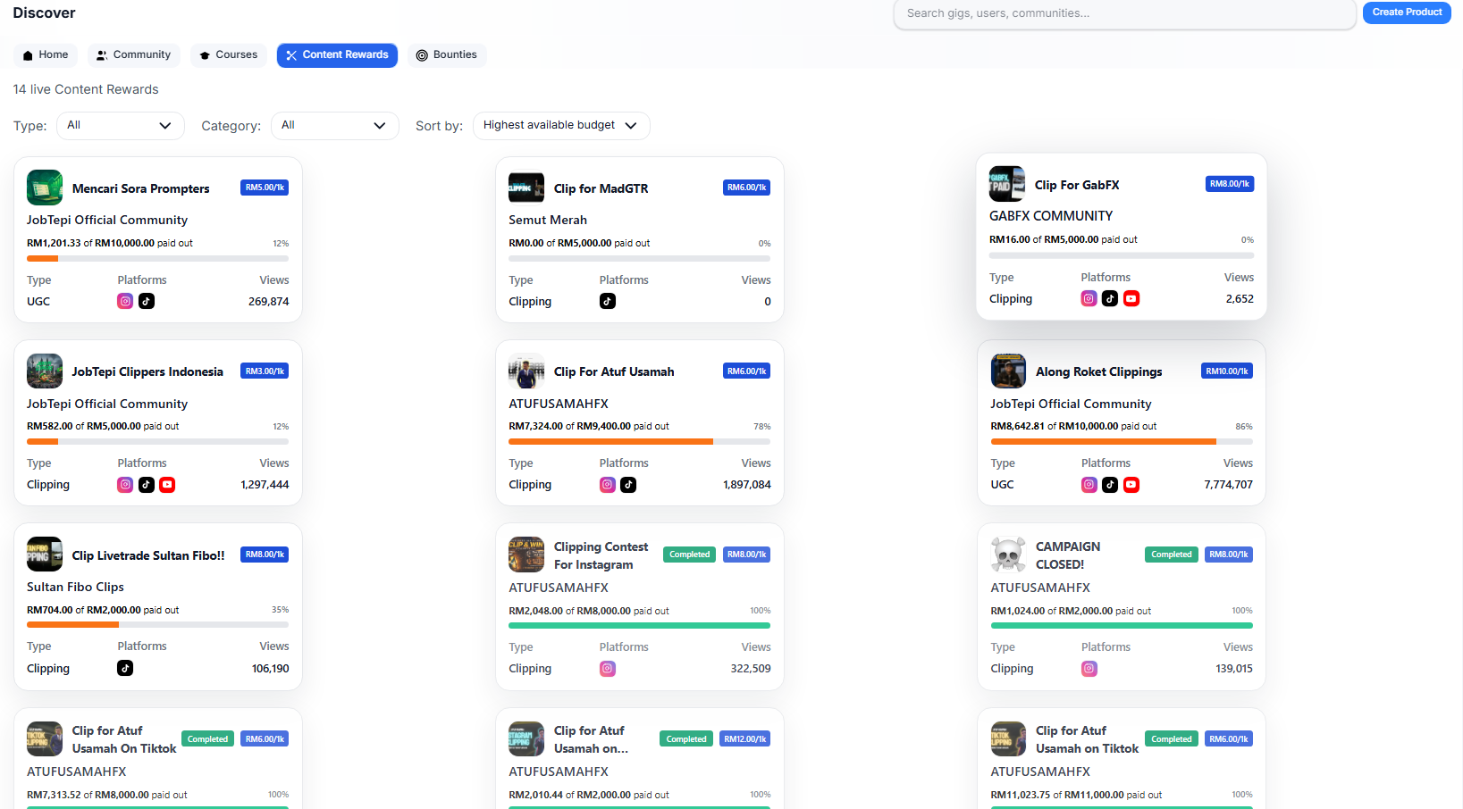Screen dimensions: 1463x809
Task: Click Sultan Fibo Clips community name
Action: 75,587
